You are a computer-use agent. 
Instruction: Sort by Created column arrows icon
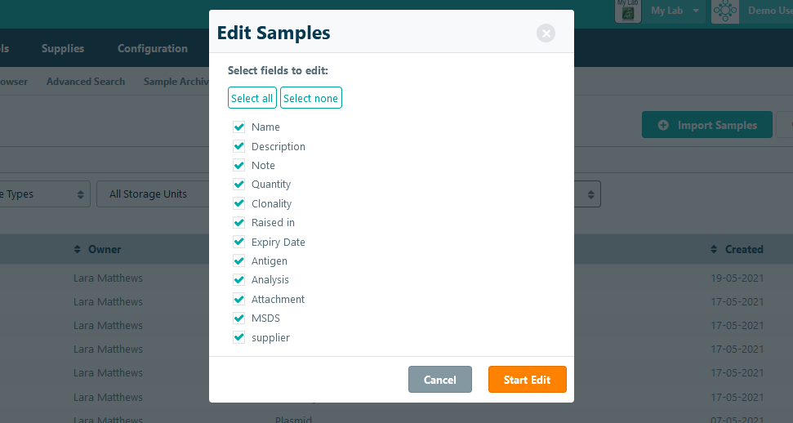[714, 249]
